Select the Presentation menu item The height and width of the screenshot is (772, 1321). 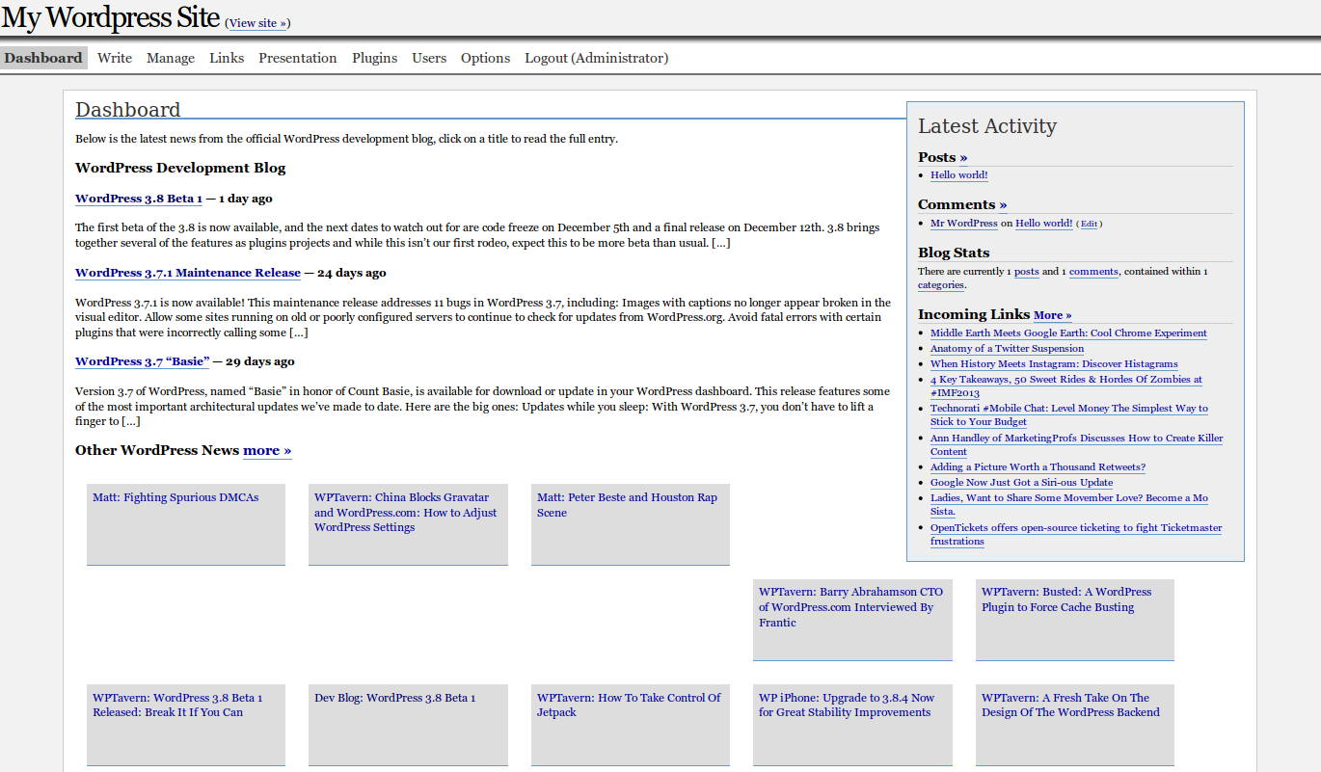[297, 58]
